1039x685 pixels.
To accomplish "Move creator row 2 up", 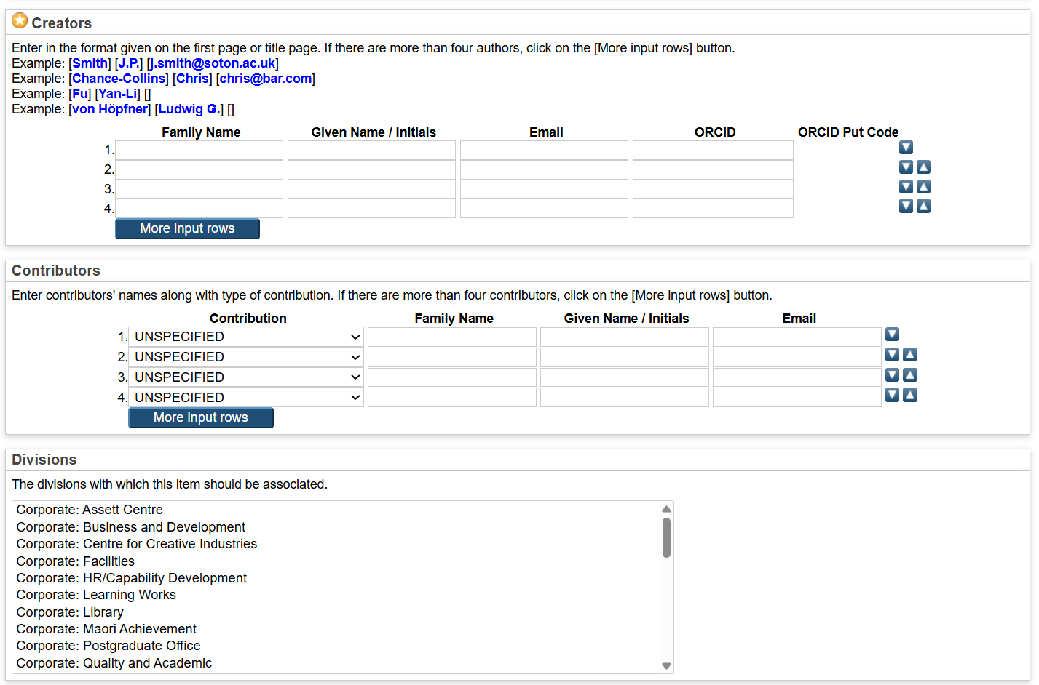I will click(x=923, y=167).
